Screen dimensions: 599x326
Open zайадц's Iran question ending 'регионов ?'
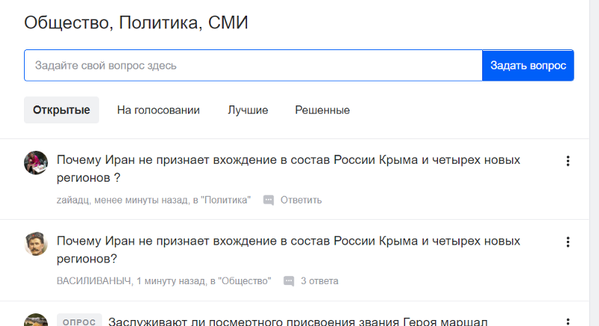(x=288, y=168)
